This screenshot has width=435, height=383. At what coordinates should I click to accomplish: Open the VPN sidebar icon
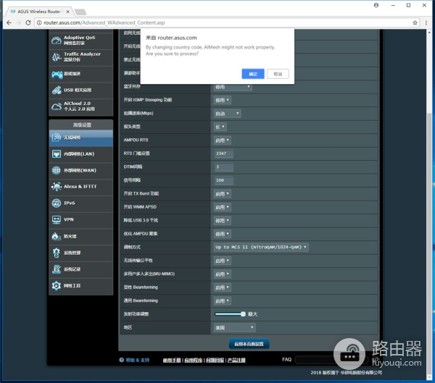[x=57, y=219]
